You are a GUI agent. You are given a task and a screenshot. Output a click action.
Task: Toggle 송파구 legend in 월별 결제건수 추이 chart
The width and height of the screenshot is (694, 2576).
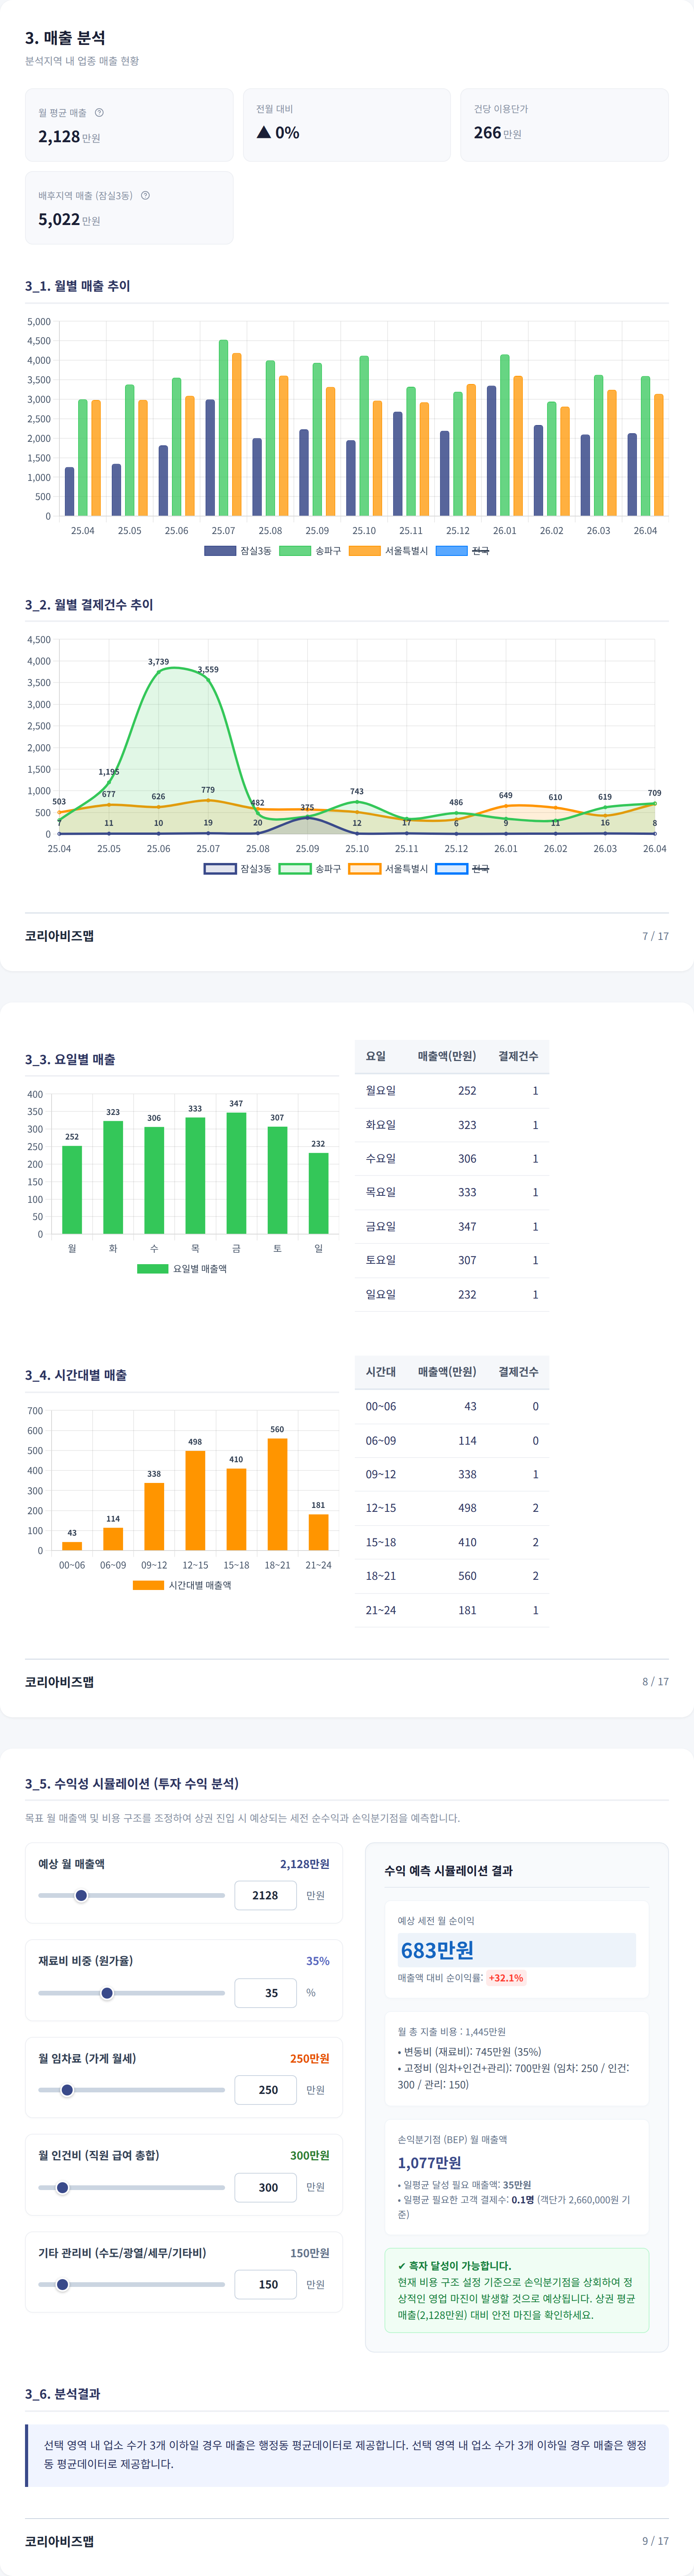click(310, 869)
